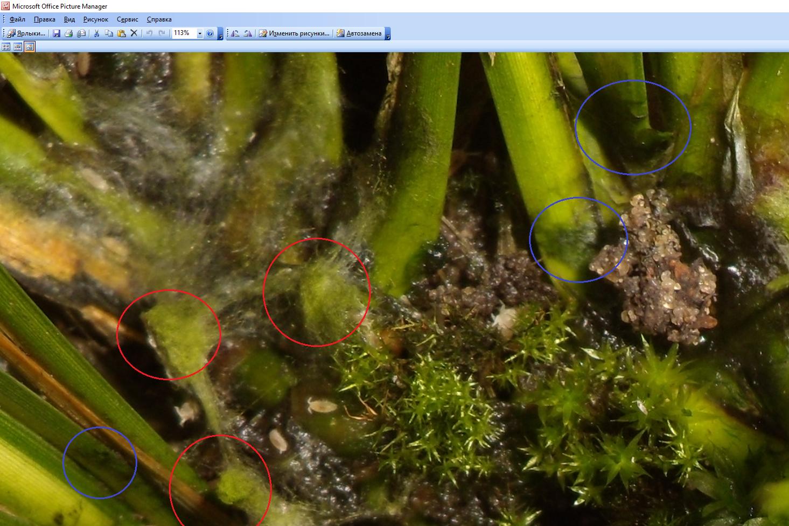Open help via the question mark icon
This screenshot has height=526, width=789.
210,33
